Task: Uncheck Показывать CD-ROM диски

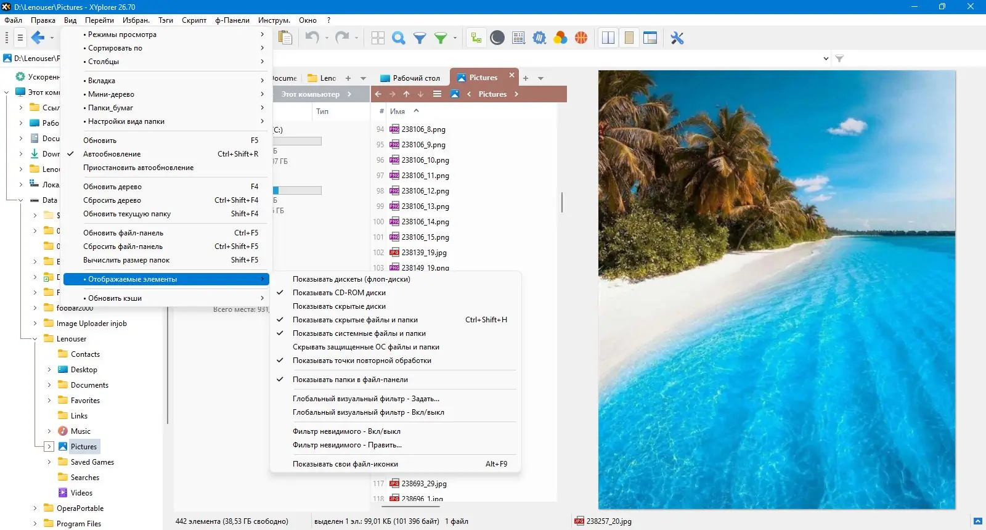Action: (396, 293)
